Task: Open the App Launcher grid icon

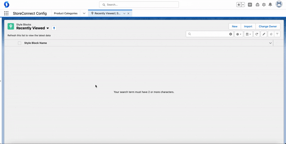Action: 6,13
